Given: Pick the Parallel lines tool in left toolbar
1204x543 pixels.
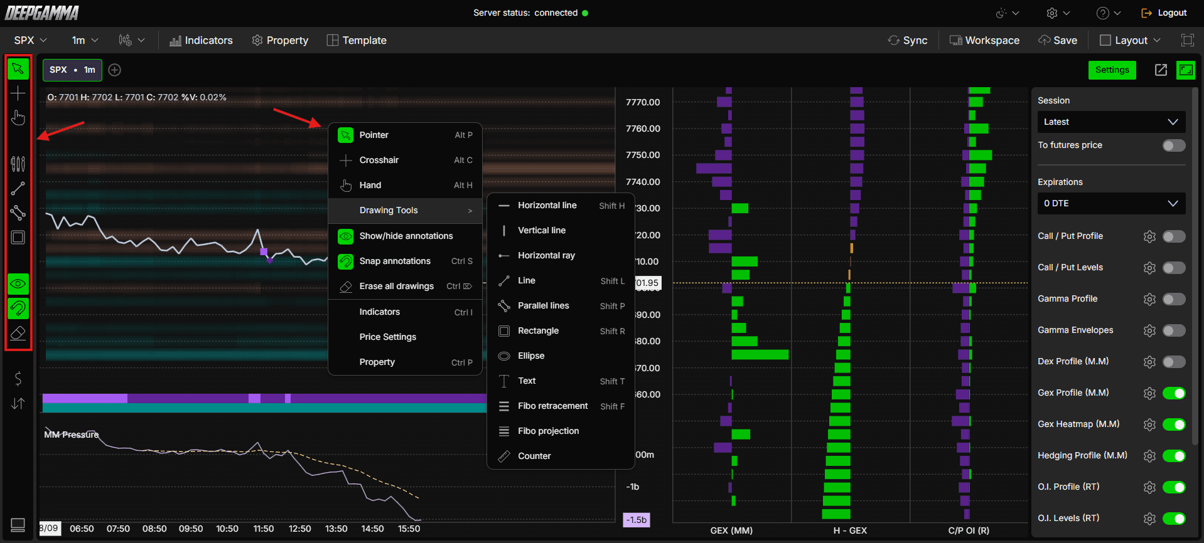Looking at the screenshot, I should (18, 213).
